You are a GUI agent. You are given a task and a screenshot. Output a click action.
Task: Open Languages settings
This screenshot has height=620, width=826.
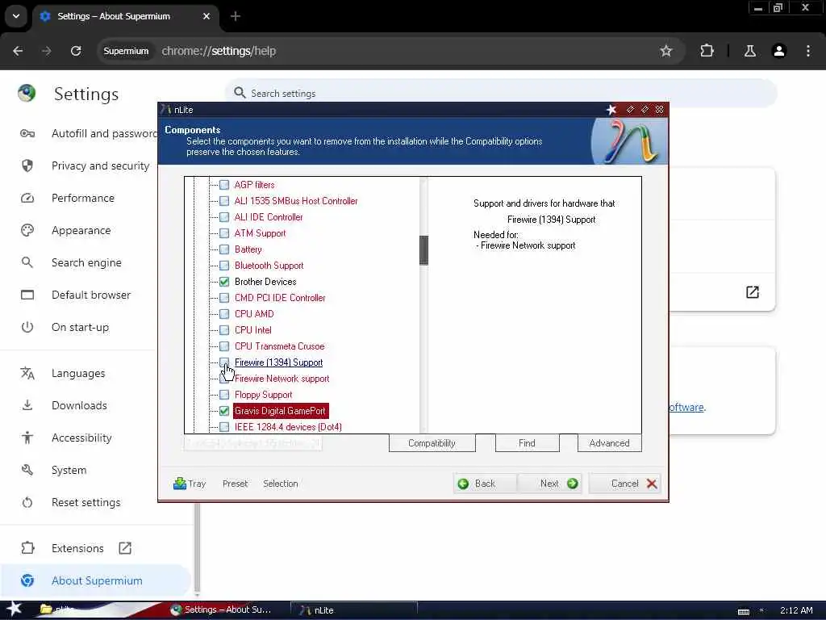tap(62, 373)
